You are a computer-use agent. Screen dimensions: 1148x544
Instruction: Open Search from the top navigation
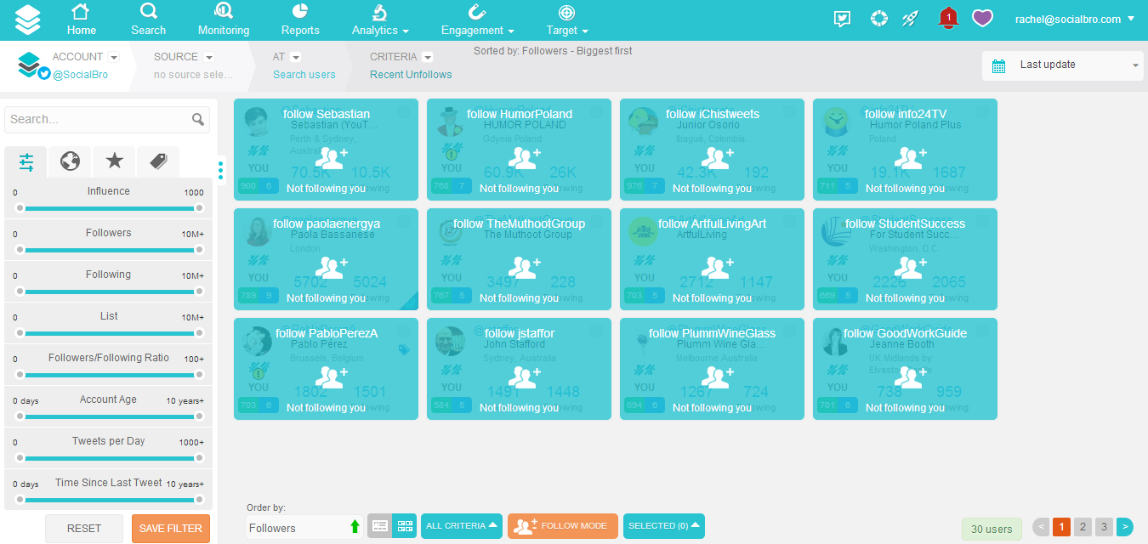[148, 20]
